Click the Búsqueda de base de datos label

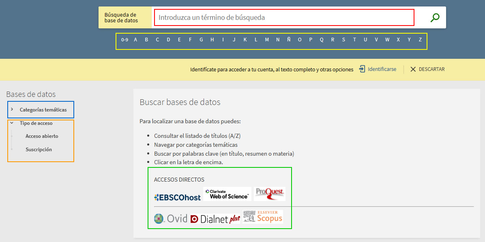pos(121,17)
